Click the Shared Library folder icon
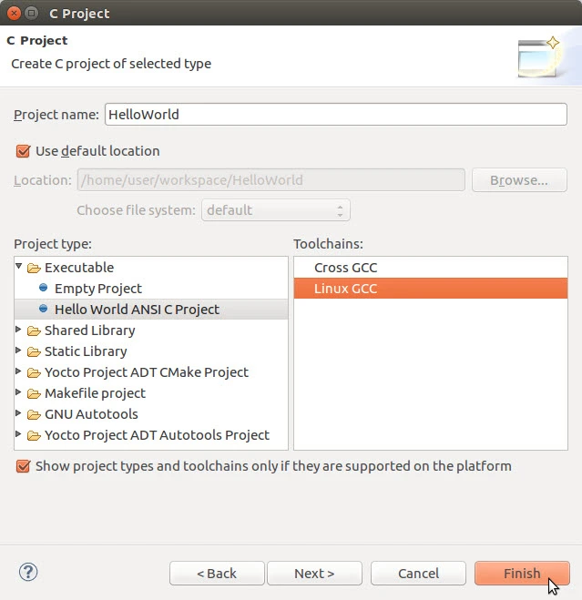 (35, 331)
